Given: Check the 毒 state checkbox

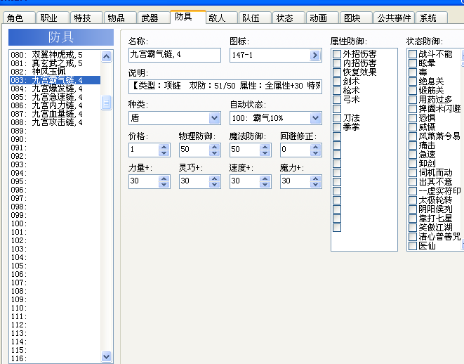Looking at the screenshot, I should click(413, 72).
